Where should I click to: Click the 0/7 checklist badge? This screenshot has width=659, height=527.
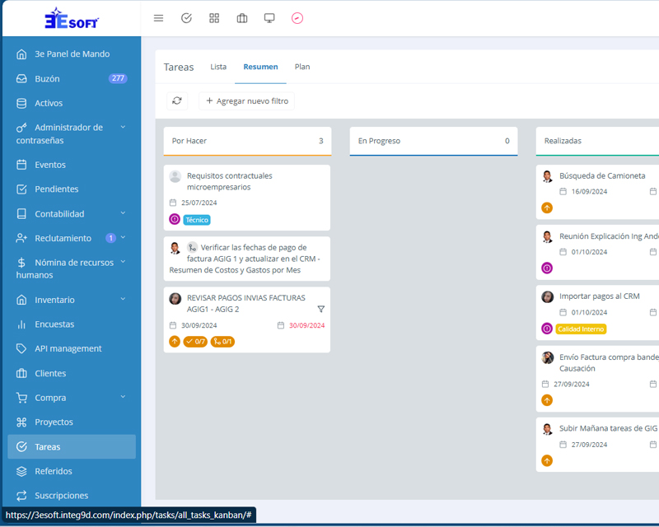195,342
